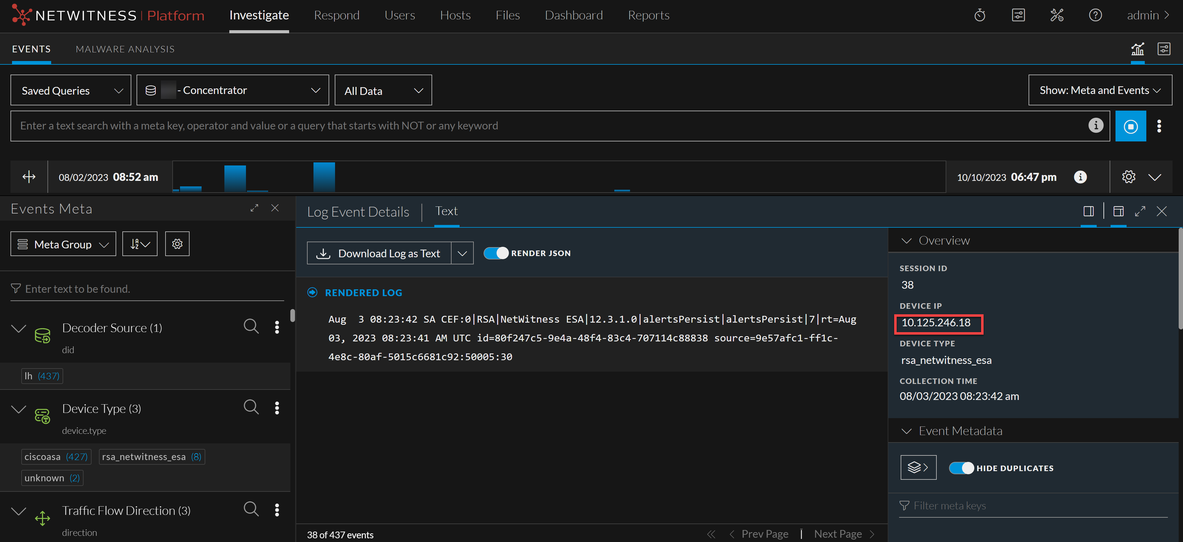The height and width of the screenshot is (542, 1183).
Task: Switch to the Malware Analysis tab
Action: coord(125,49)
